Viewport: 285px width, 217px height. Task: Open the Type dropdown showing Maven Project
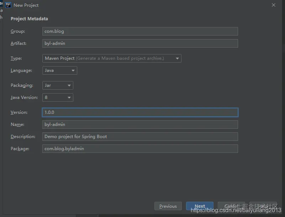point(112,58)
